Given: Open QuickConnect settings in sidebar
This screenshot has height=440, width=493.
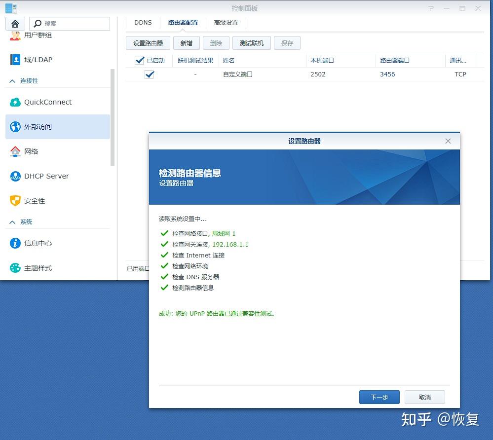Looking at the screenshot, I should 48,102.
